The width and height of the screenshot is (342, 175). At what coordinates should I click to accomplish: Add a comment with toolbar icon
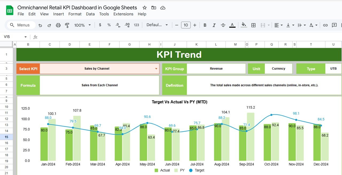[x=334, y=25]
